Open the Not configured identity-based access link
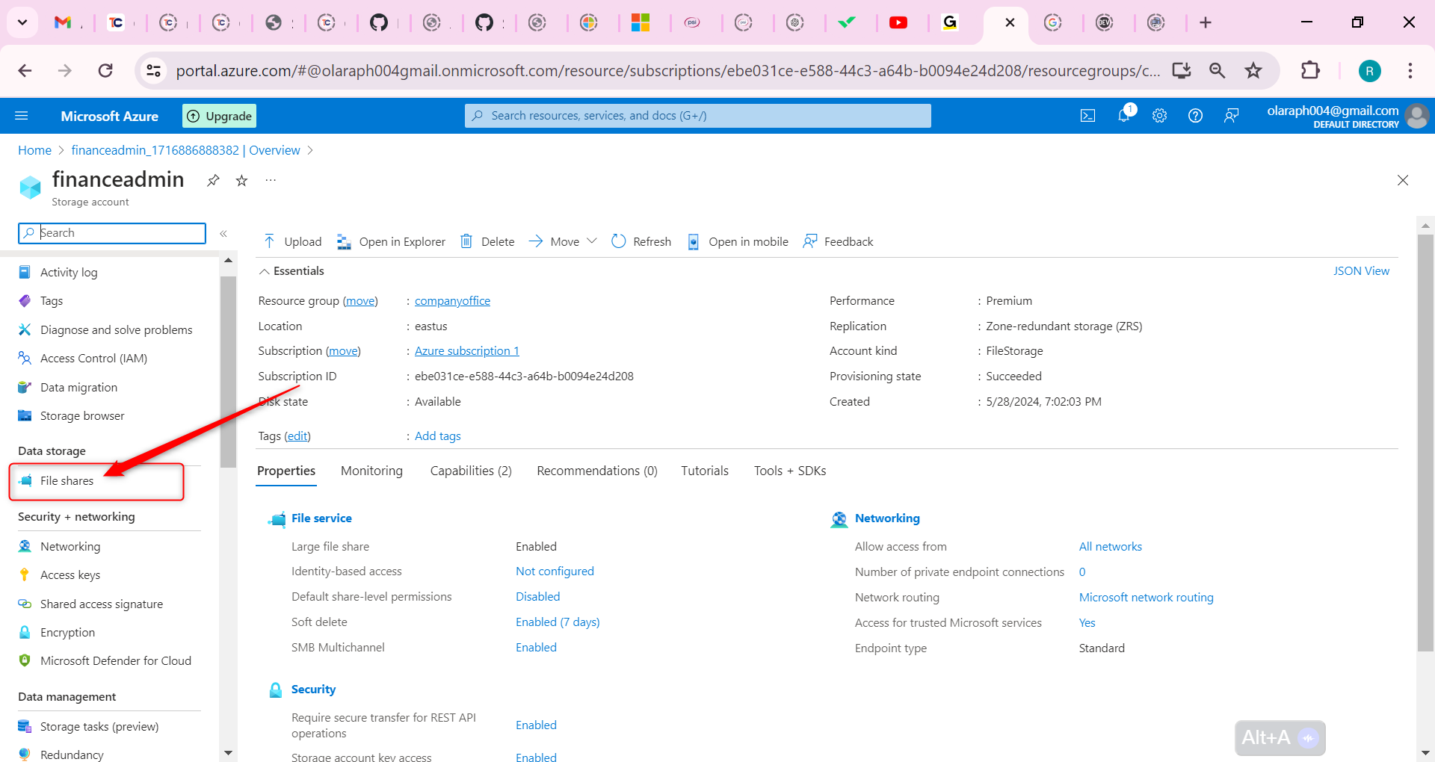Viewport: 1435px width, 762px height. click(555, 571)
